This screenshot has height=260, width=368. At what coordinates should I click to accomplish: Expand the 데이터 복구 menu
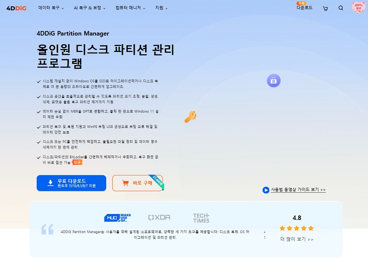(x=51, y=8)
